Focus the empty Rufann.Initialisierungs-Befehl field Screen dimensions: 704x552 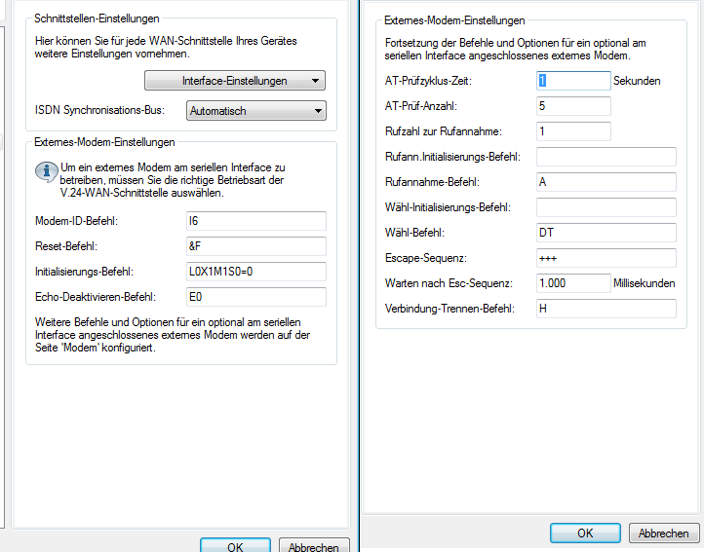coord(606,157)
